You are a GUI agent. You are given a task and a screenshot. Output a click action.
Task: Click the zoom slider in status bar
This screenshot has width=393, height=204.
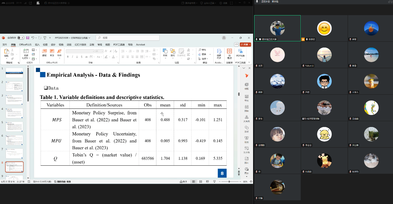(229, 182)
